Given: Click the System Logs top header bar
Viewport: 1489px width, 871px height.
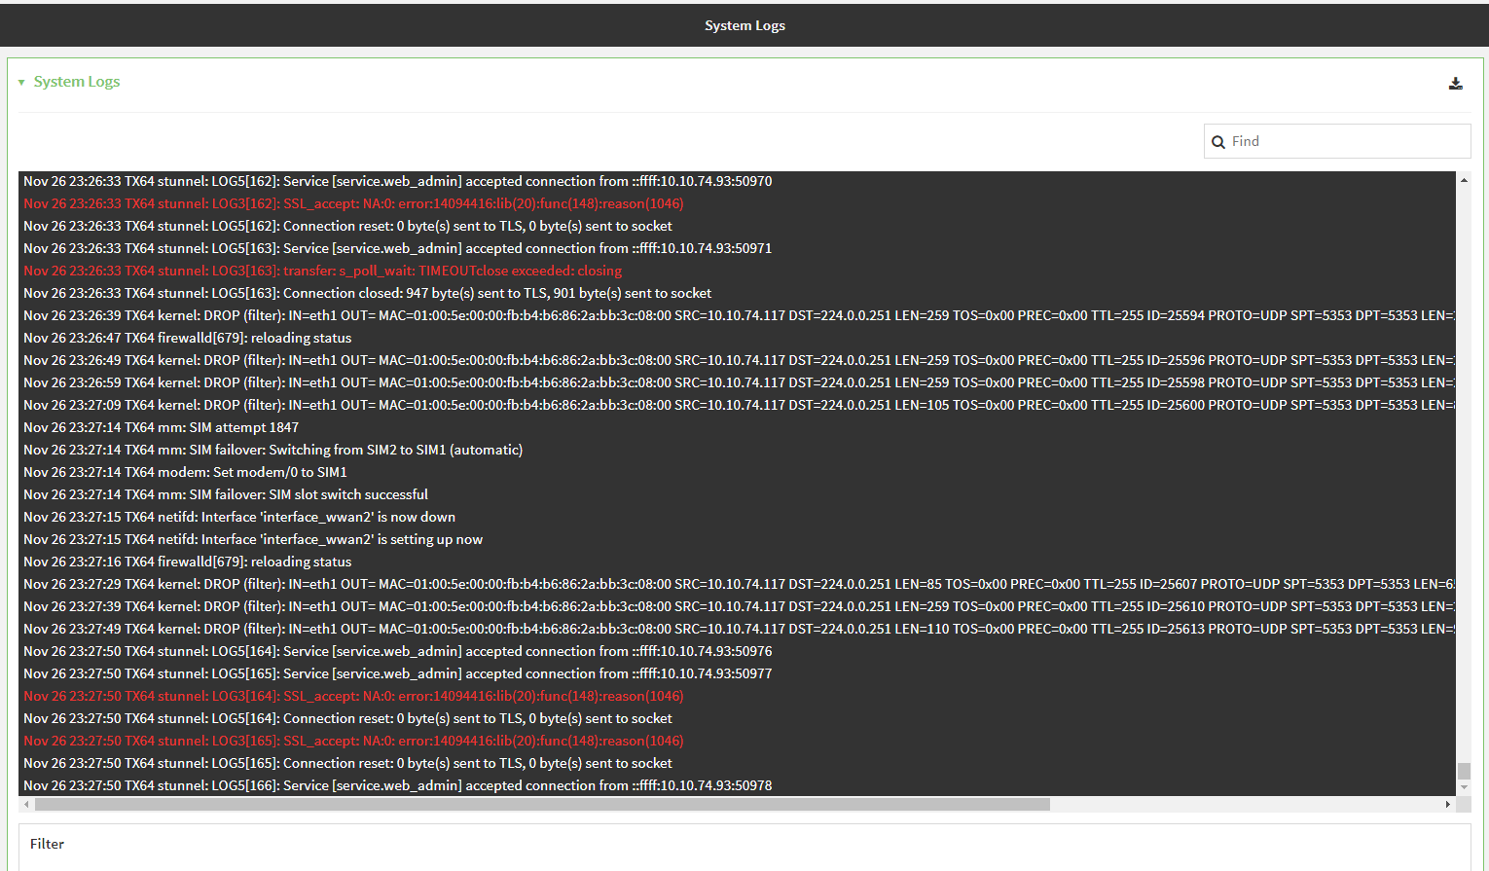Looking at the screenshot, I should tap(744, 25).
